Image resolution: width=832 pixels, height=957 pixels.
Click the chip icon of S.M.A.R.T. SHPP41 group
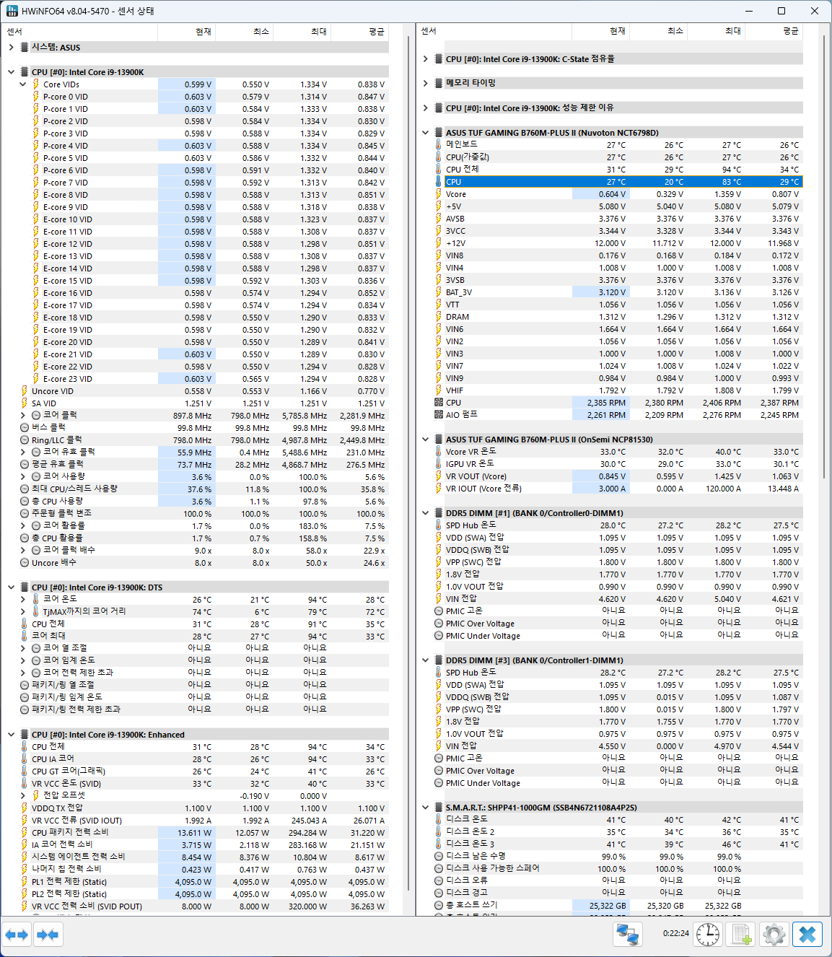tap(438, 807)
